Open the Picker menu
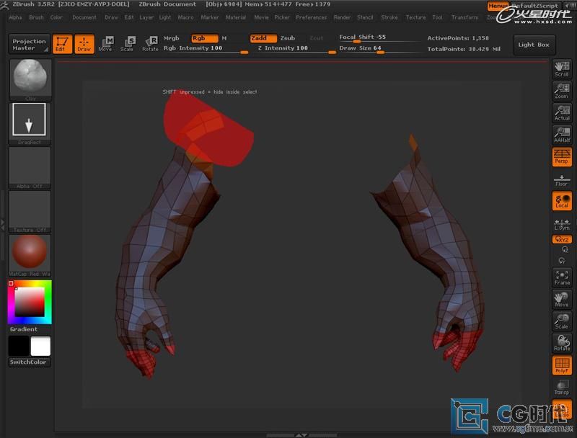Image resolution: width=577 pixels, height=438 pixels. pos(282,17)
